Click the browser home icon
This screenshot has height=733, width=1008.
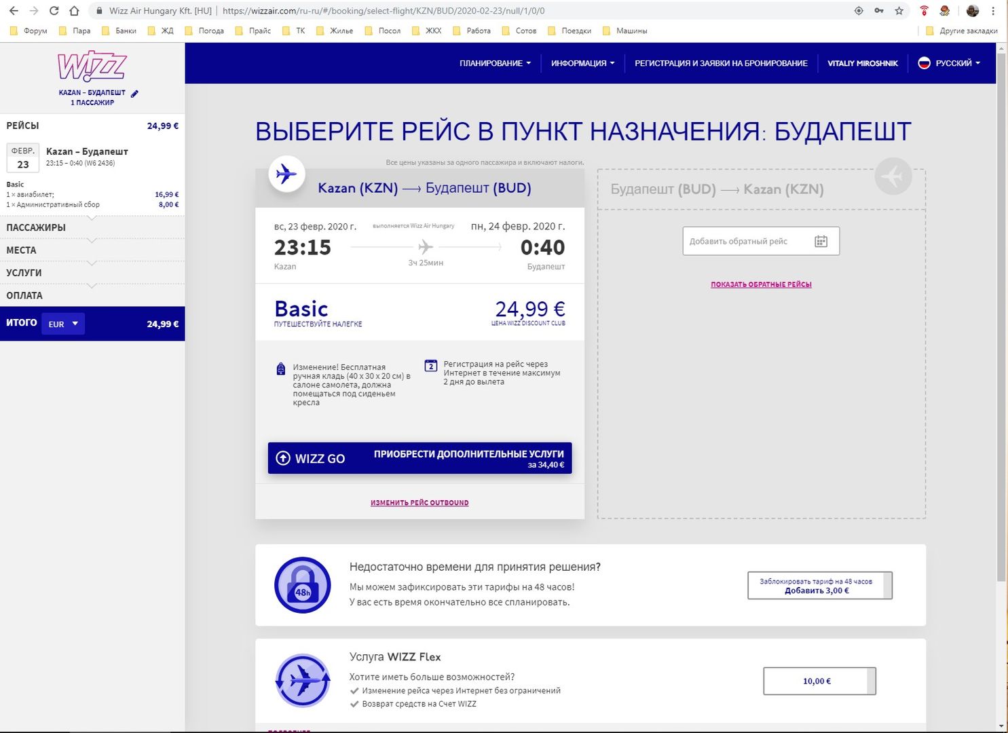pyautogui.click(x=74, y=11)
